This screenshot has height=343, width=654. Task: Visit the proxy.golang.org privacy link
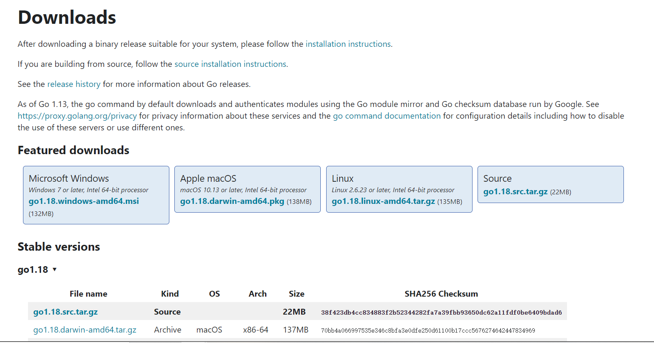coord(77,116)
